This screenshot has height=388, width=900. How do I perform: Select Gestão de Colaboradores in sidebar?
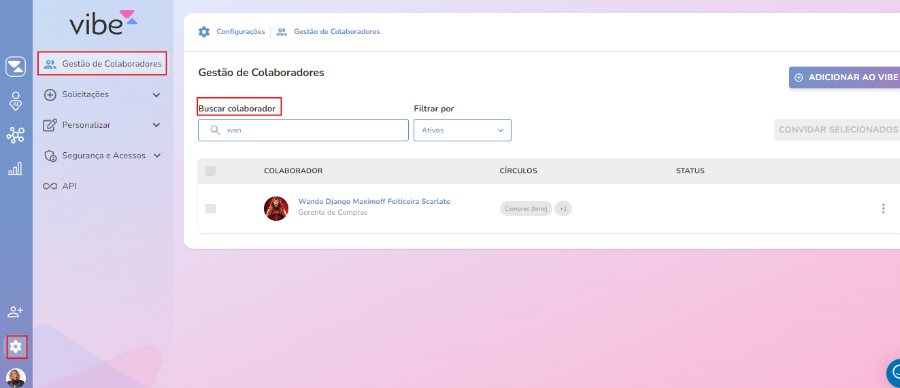102,64
